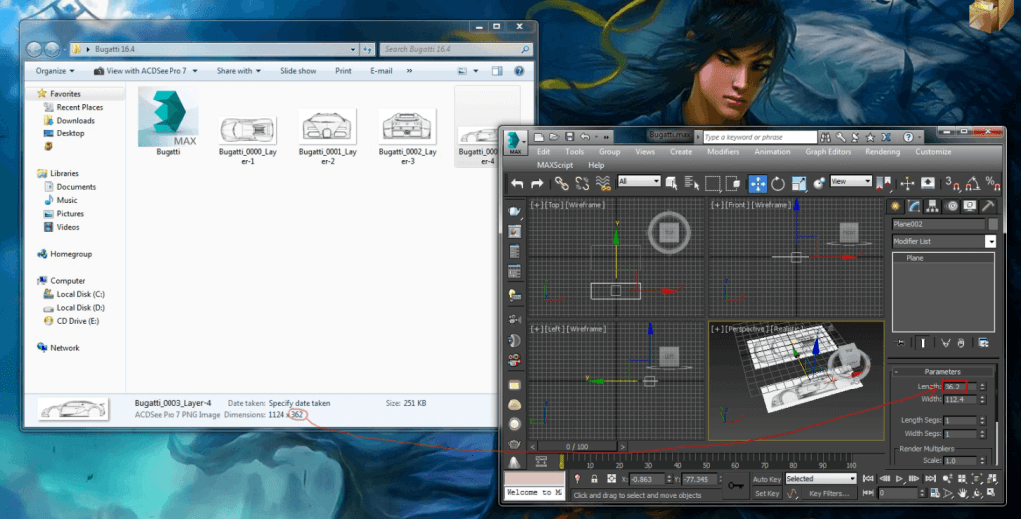The width and height of the screenshot is (1021, 519).
Task: Open the Hierarchy command panel tab
Action: pos(932,206)
